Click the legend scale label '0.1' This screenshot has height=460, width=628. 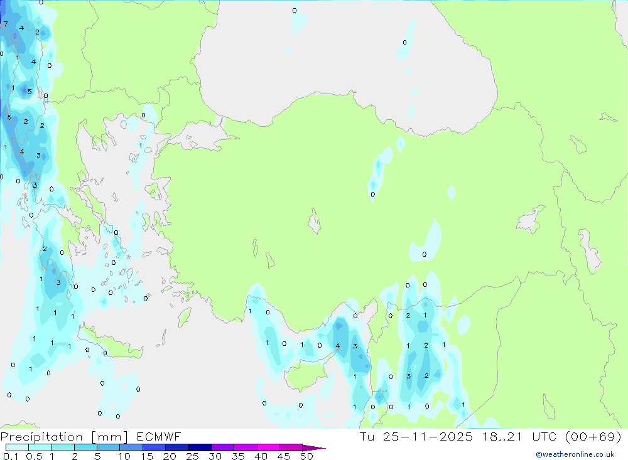(11, 456)
